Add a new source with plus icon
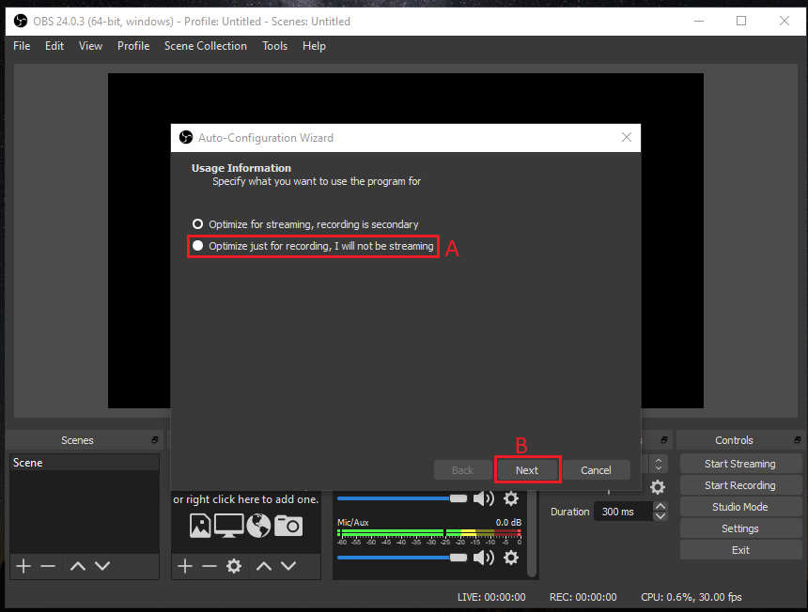Image resolution: width=808 pixels, height=612 pixels. 185,566
